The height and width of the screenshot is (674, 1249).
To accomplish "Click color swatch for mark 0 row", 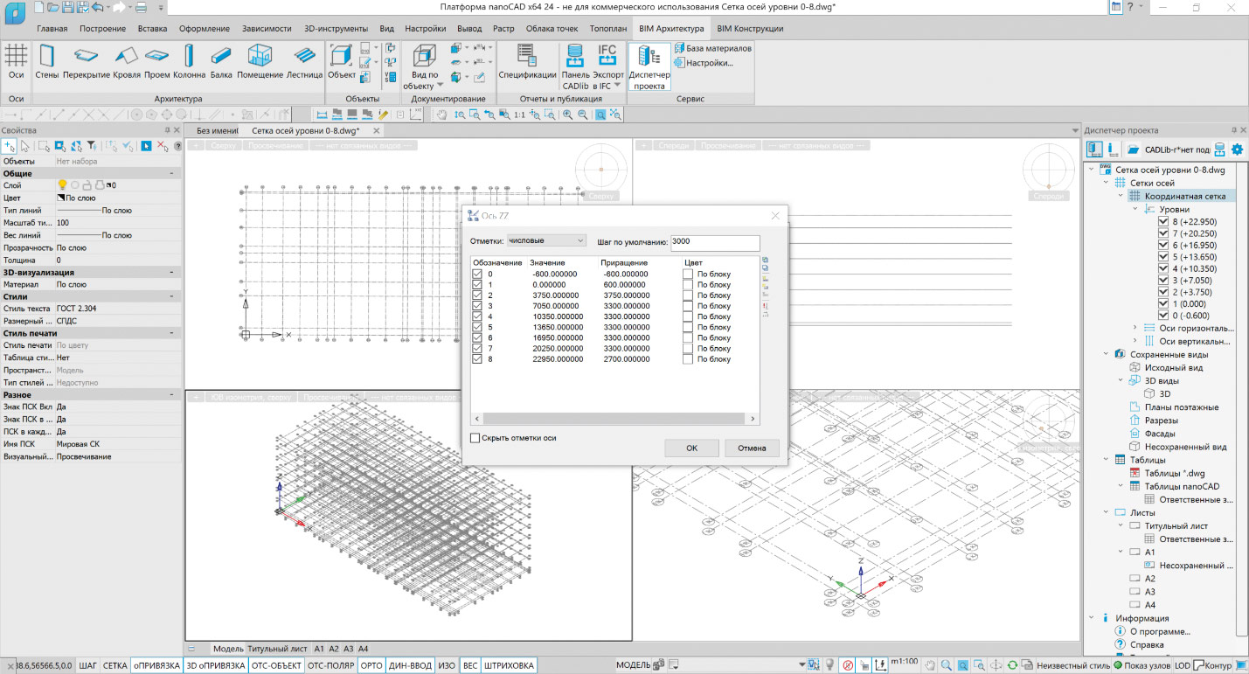I will click(x=688, y=274).
